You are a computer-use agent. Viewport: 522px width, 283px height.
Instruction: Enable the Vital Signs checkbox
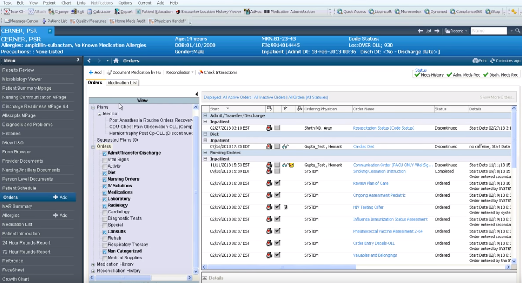[x=105, y=160]
